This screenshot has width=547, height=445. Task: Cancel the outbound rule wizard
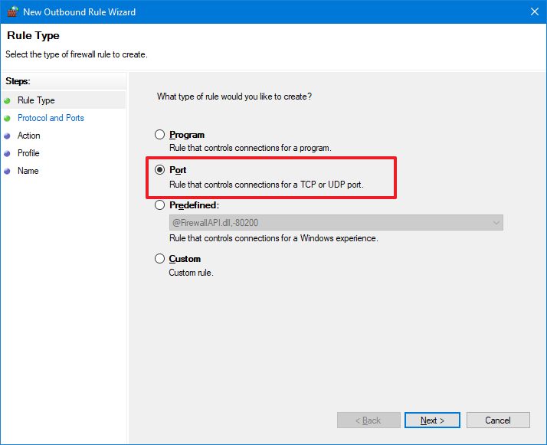pos(498,420)
